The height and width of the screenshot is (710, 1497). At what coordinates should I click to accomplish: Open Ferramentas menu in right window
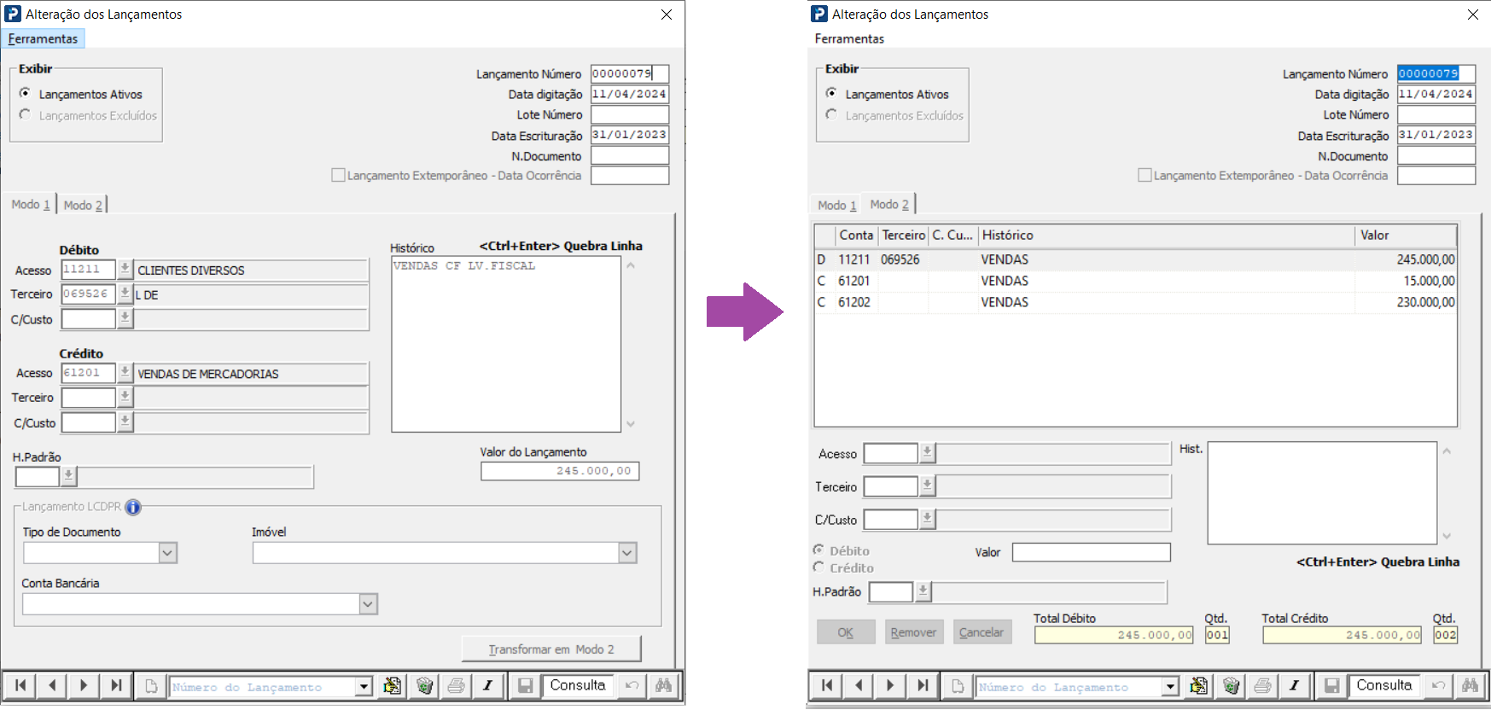pos(849,38)
